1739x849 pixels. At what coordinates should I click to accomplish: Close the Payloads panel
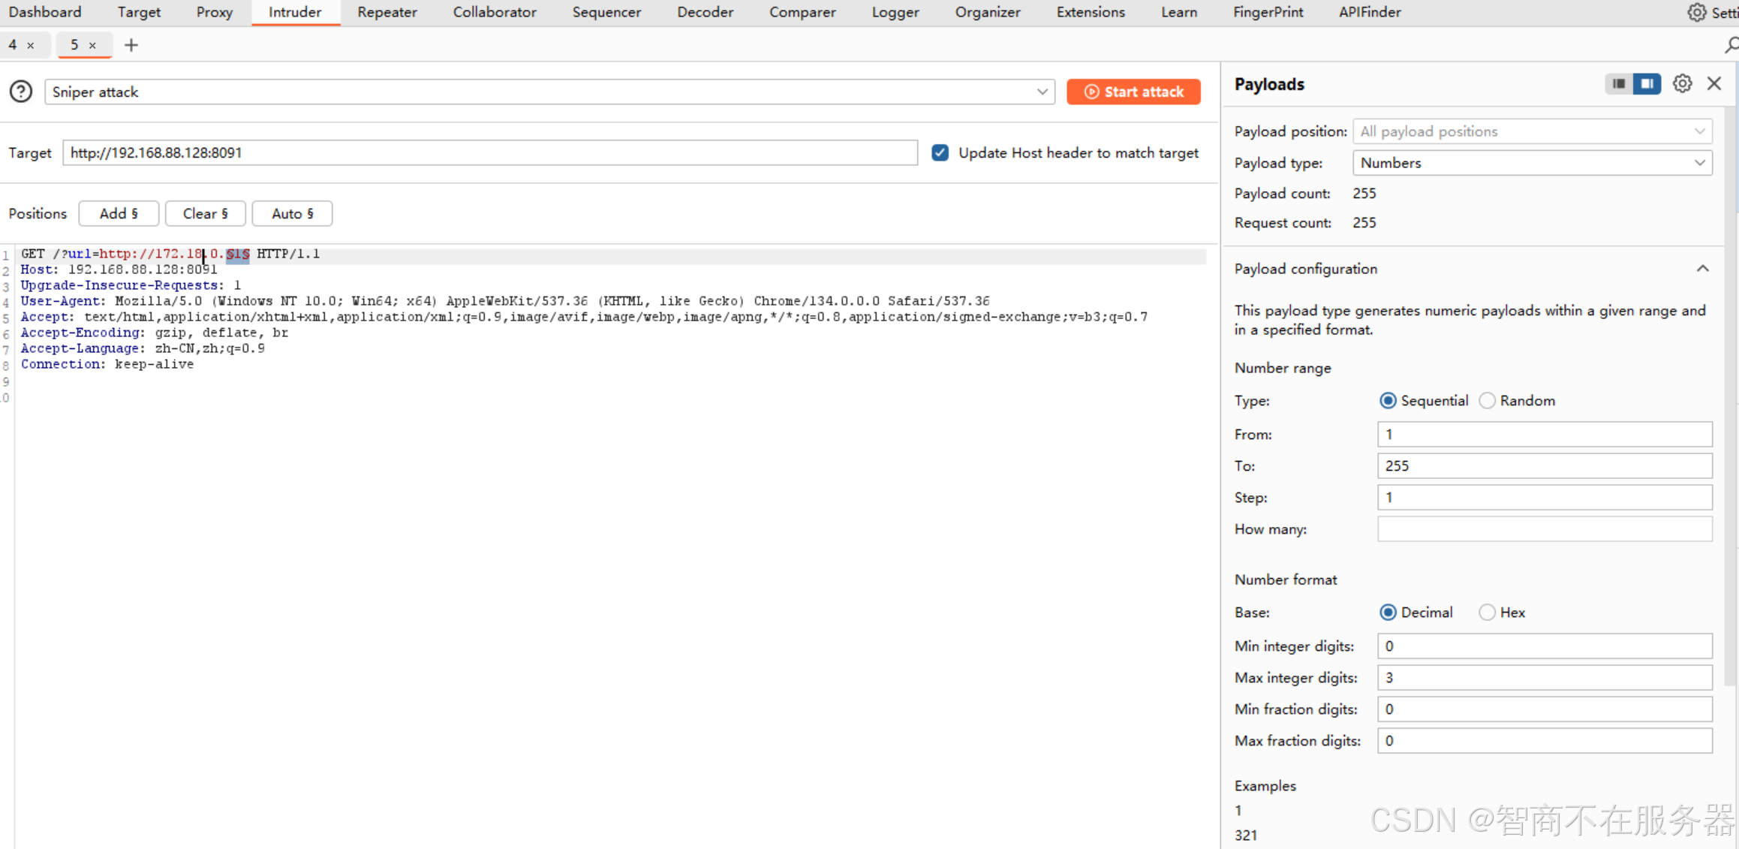[1714, 83]
